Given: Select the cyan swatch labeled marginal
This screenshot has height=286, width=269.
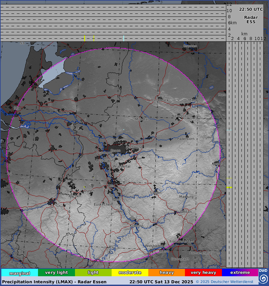Looking at the screenshot, I should pos(20,273).
